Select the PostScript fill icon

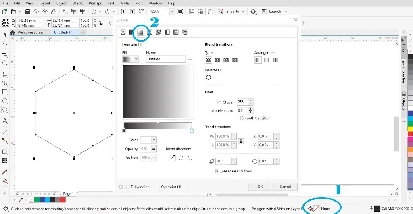[185, 32]
